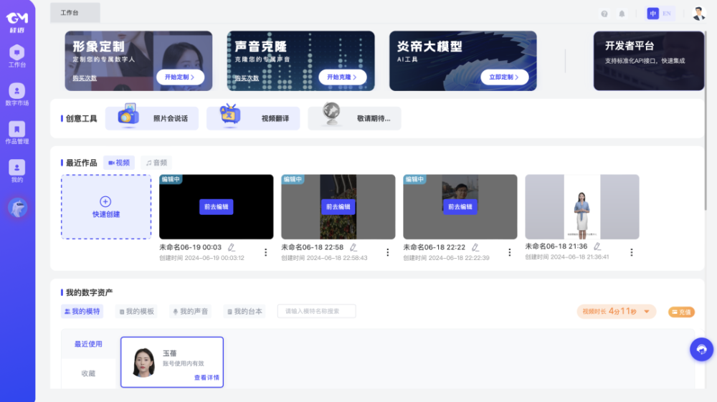Image resolution: width=717 pixels, height=402 pixels.
Task: Click the rename pencil for 未命名06-19 00:03
Action: coord(232,247)
